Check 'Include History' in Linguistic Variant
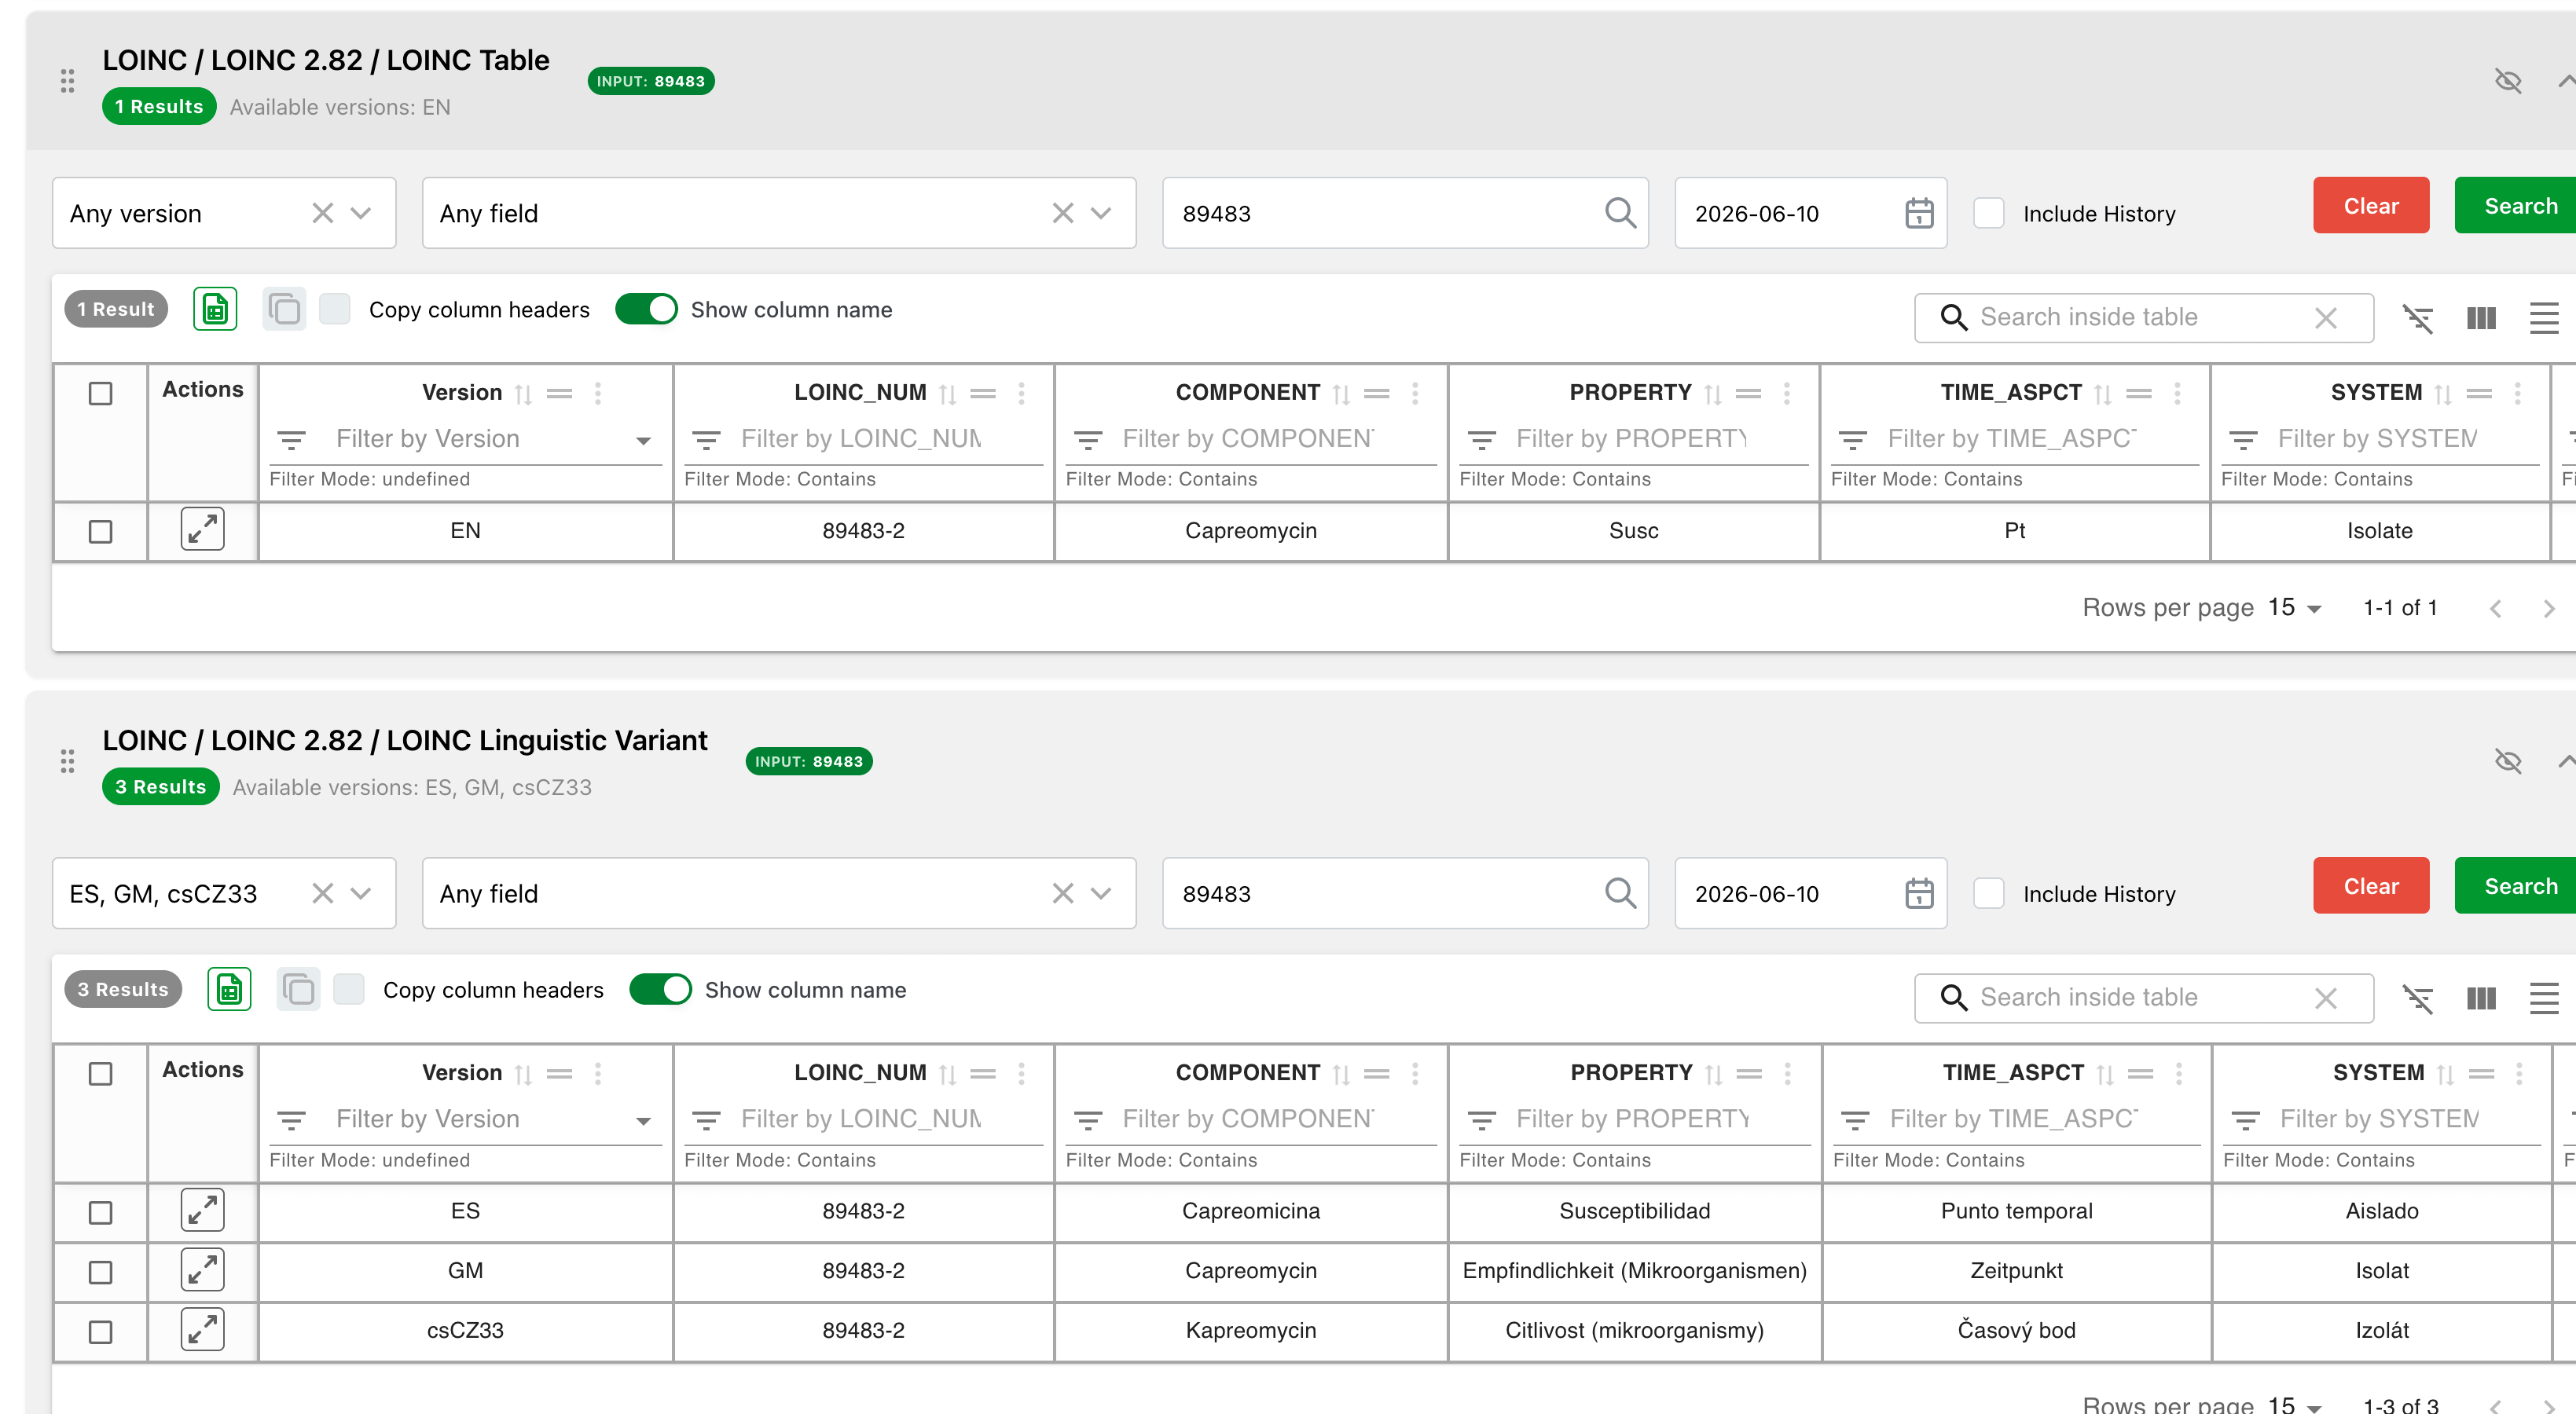Viewport: 2576px width, 1414px height. (x=1988, y=893)
